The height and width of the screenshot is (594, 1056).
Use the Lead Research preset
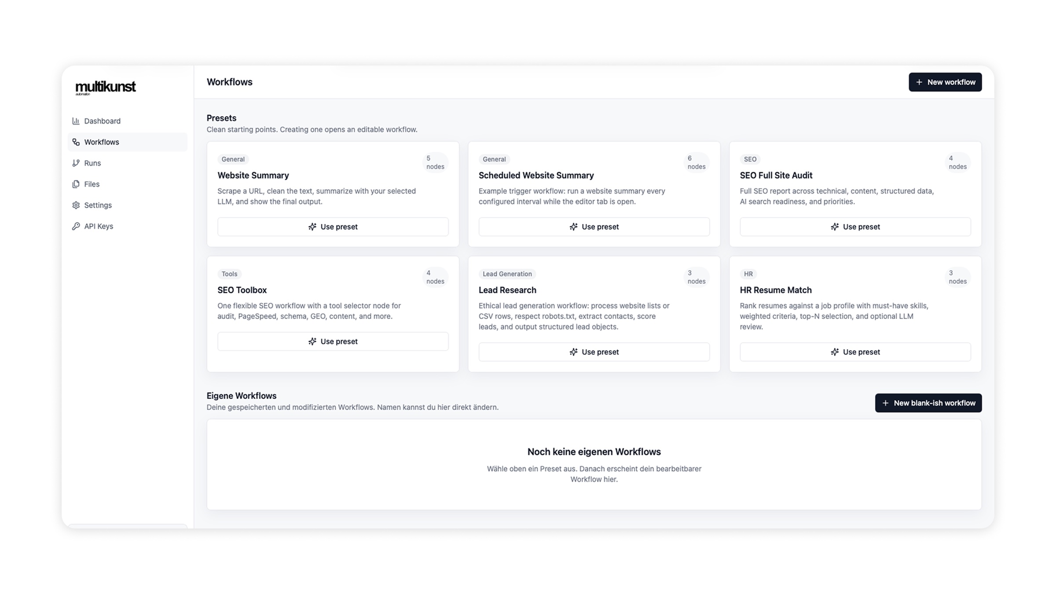click(x=594, y=352)
